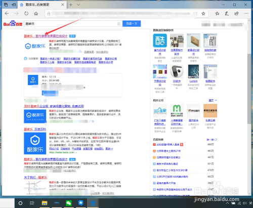Open recommended link 酷家乐设计师

tap(106, 62)
